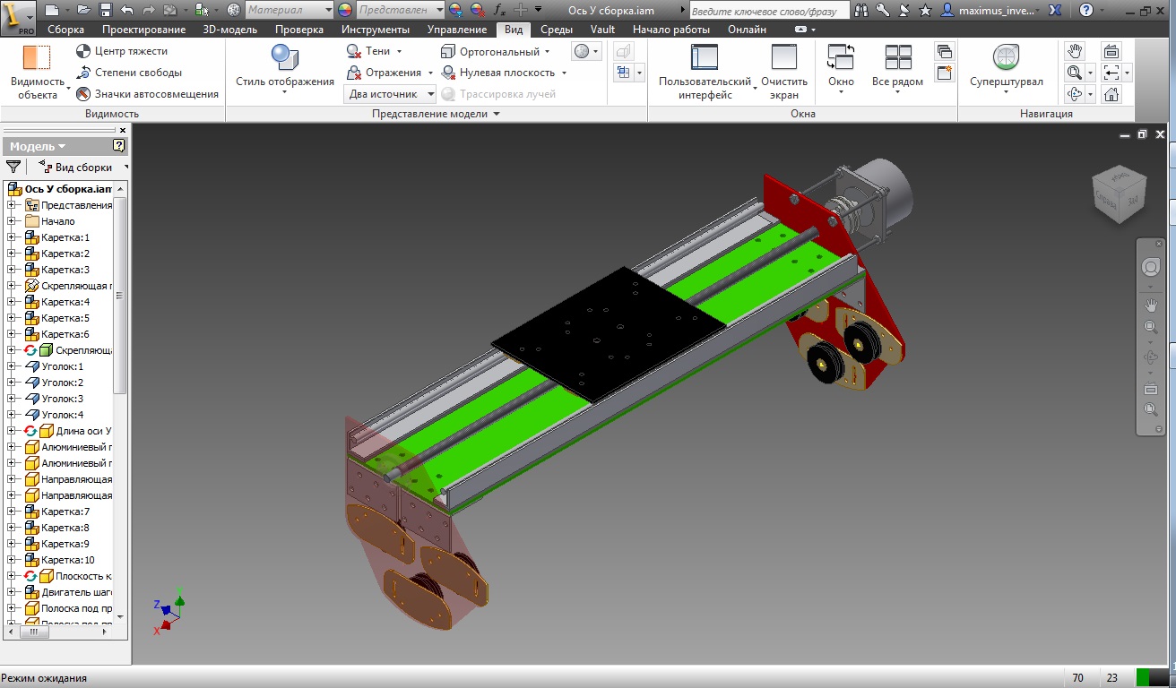Switch to the Инструменты ribbon tab
Viewport: 1176px width, 688px height.
376,30
